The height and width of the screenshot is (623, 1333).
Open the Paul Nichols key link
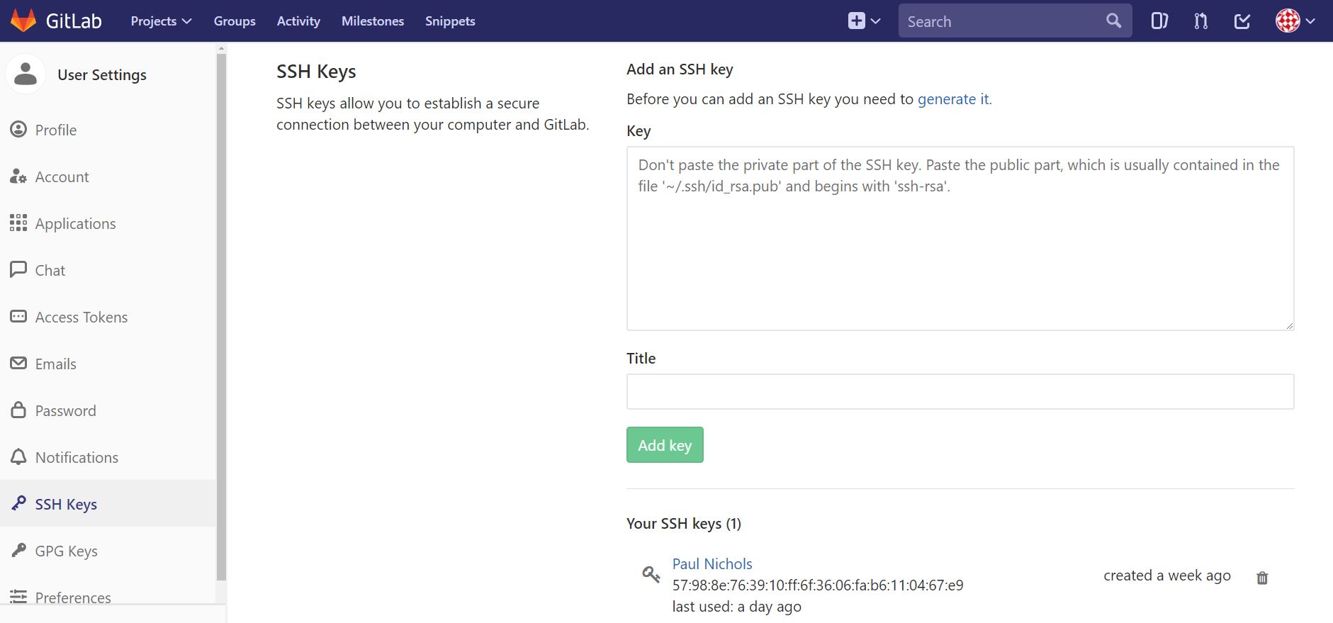(712, 563)
